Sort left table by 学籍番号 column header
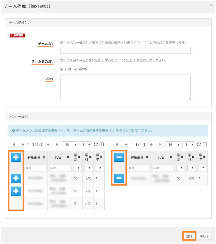This screenshot has height=244, width=216. click(36, 157)
